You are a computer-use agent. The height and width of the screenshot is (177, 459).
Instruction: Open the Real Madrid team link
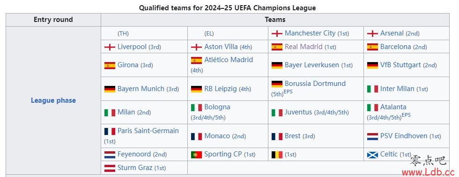(304, 47)
